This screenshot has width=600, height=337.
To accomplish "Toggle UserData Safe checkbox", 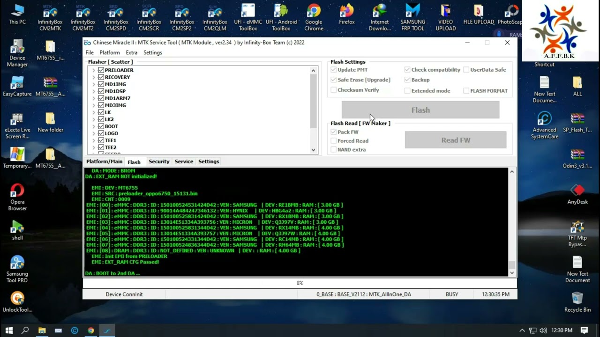I will (x=466, y=70).
